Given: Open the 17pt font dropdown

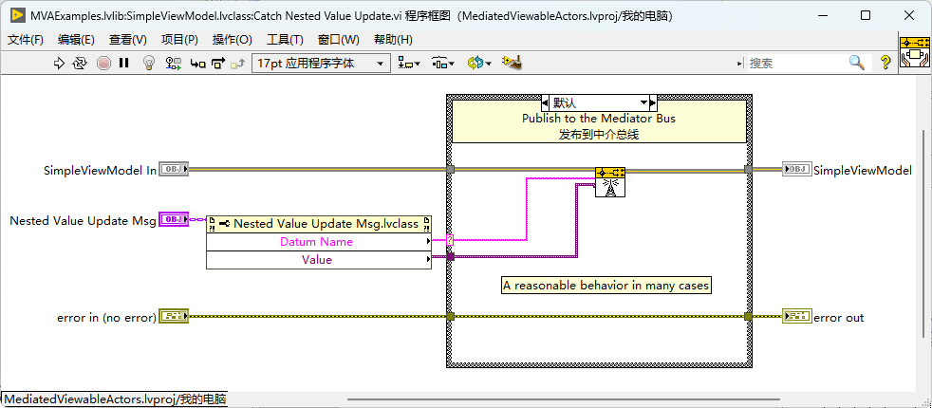Looking at the screenshot, I should tap(321, 63).
